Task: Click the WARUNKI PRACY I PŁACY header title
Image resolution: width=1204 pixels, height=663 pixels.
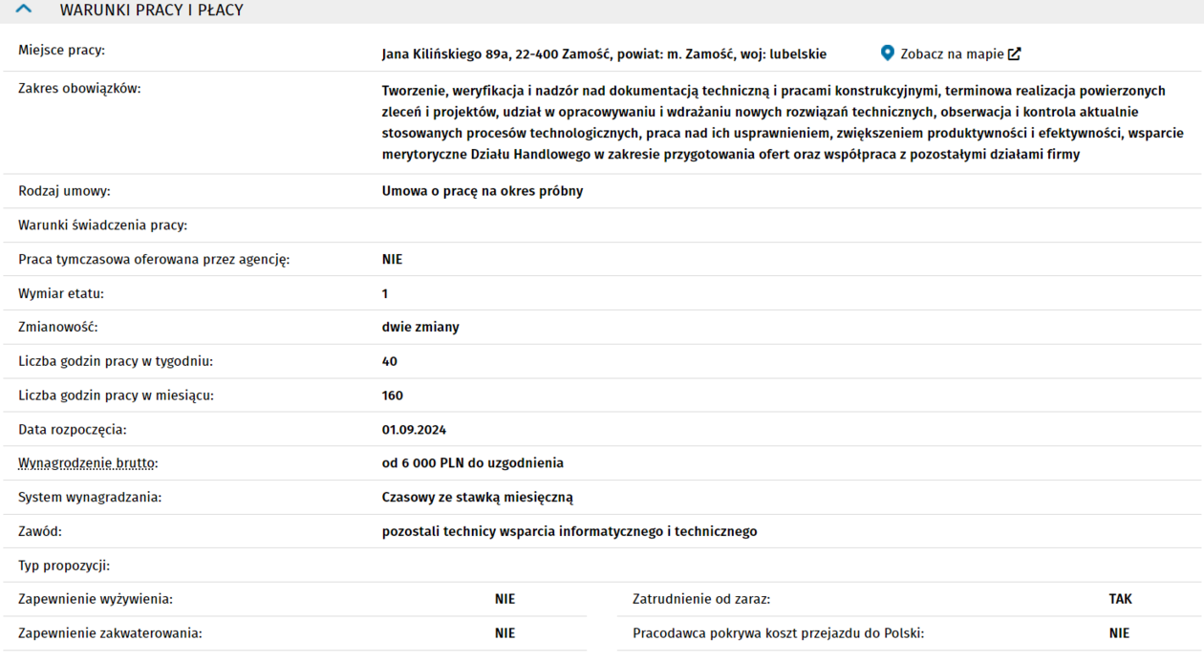Action: pos(151,11)
